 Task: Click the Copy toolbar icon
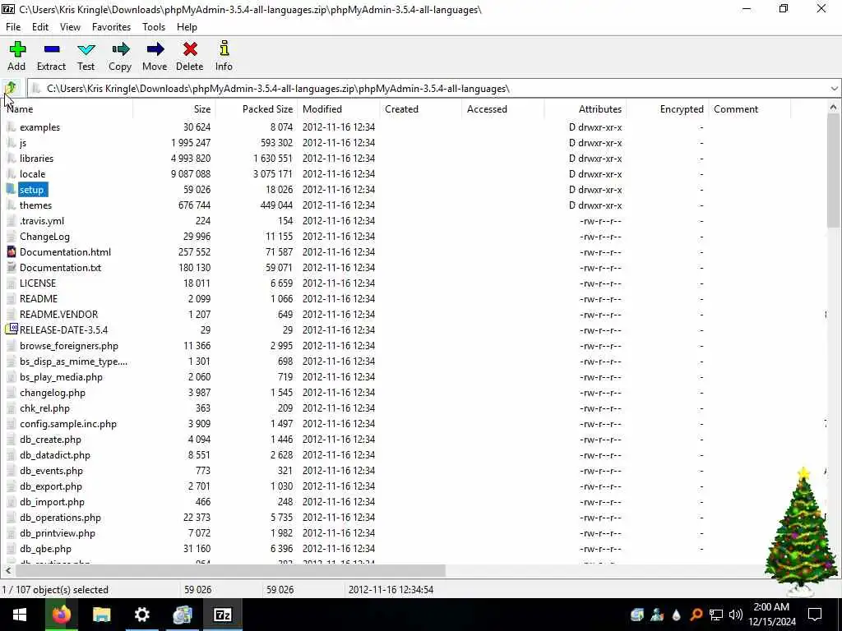coord(120,49)
